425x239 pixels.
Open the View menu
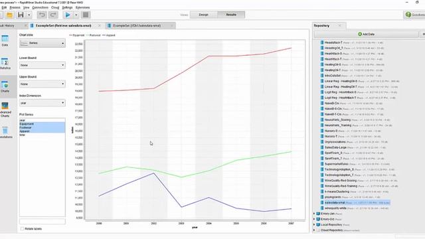coord(27,7)
